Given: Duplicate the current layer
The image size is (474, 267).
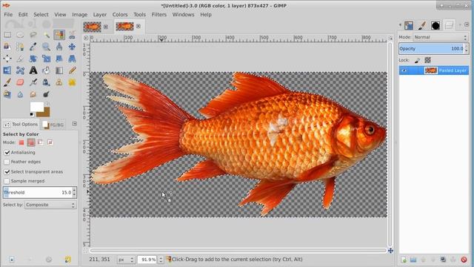Looking at the screenshot, I should (443, 260).
